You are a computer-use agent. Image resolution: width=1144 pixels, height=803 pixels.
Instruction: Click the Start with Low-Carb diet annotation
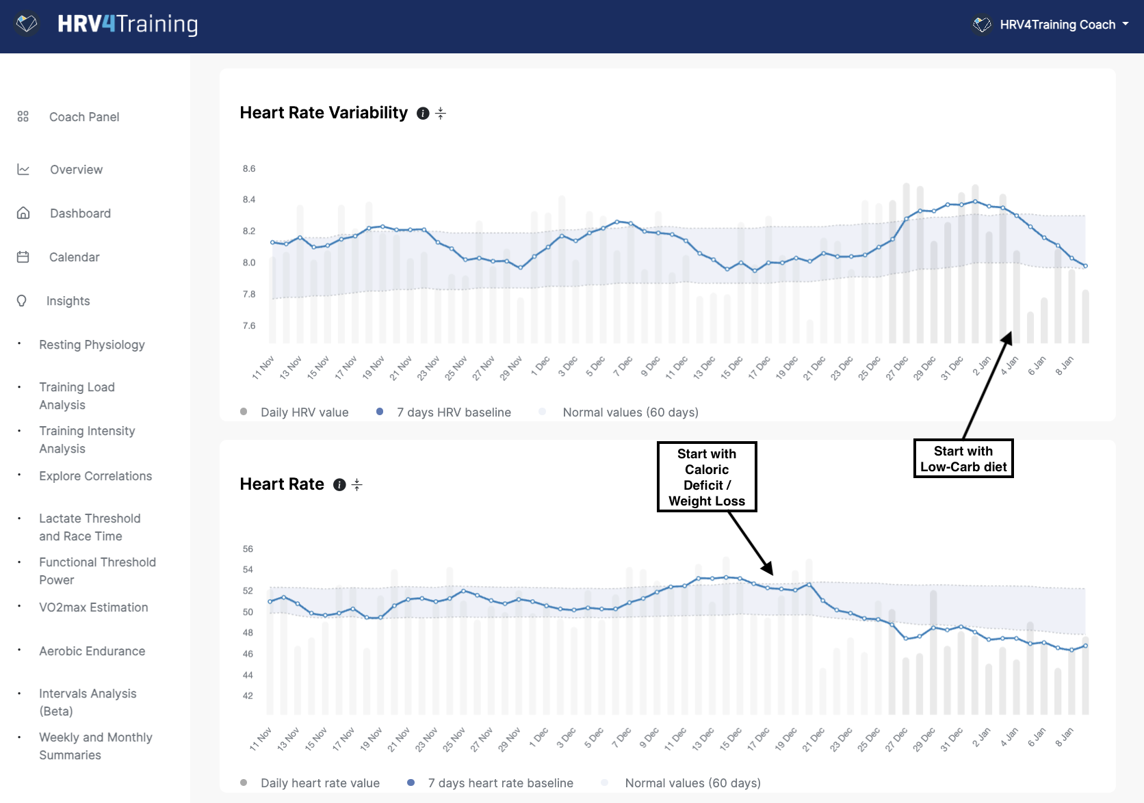[x=963, y=458]
